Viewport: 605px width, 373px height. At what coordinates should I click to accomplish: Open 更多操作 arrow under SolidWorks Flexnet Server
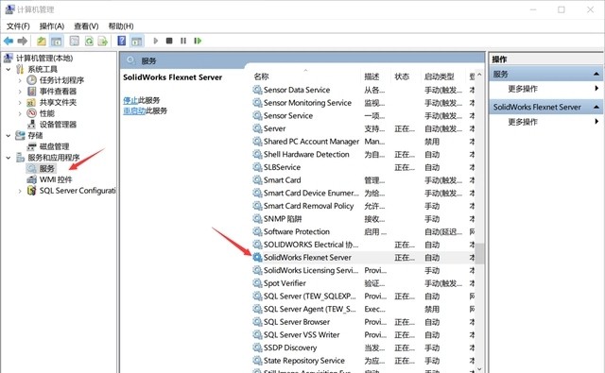tap(596, 122)
